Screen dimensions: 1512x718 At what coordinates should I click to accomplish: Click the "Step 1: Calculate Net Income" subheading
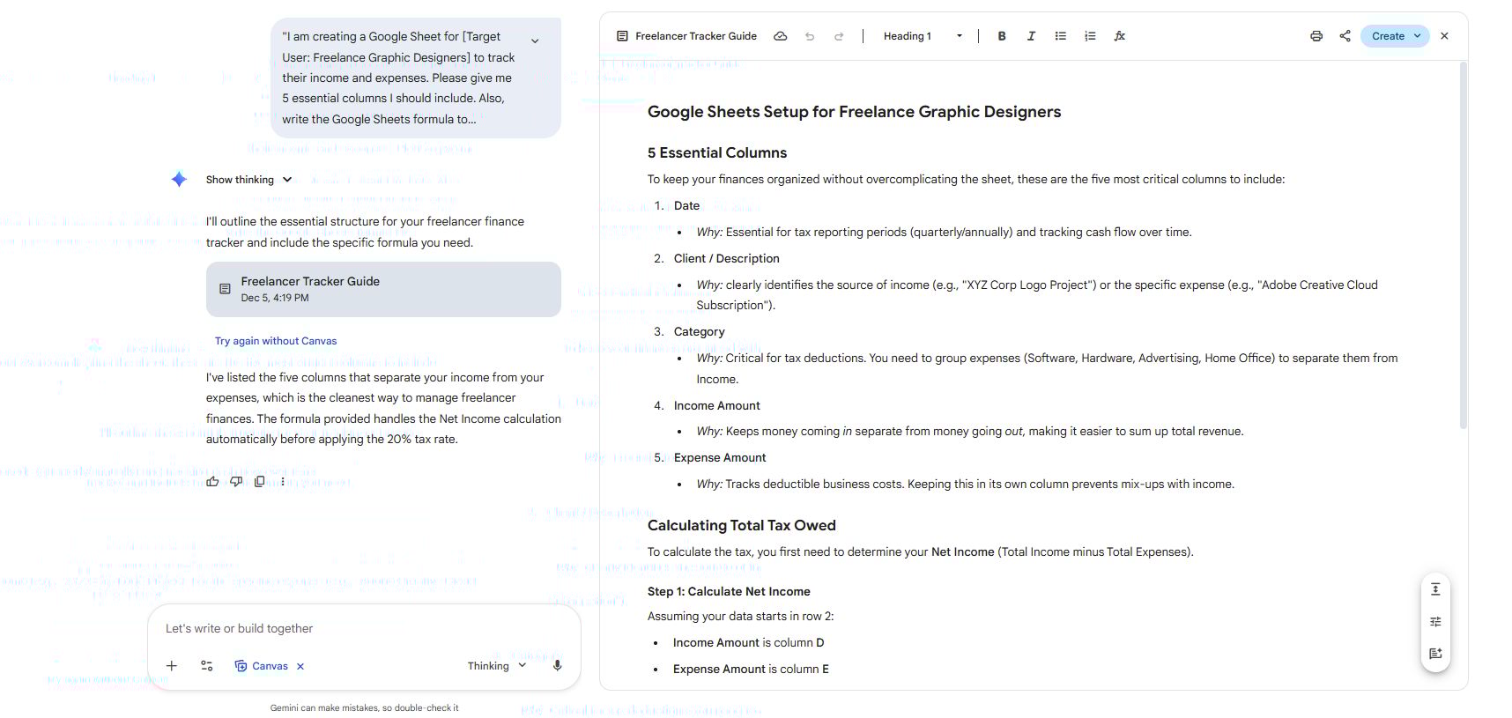(x=729, y=591)
